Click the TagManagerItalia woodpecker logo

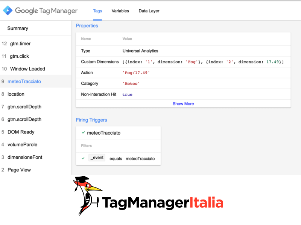click(88, 196)
